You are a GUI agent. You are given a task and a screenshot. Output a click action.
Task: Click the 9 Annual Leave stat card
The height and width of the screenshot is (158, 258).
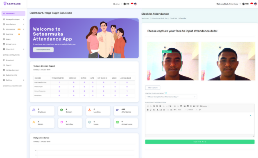126,123
